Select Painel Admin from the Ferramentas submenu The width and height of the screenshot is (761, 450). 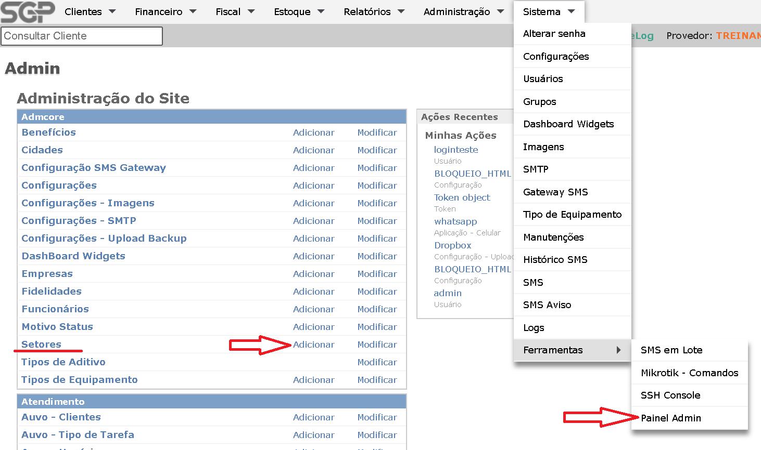tap(670, 418)
